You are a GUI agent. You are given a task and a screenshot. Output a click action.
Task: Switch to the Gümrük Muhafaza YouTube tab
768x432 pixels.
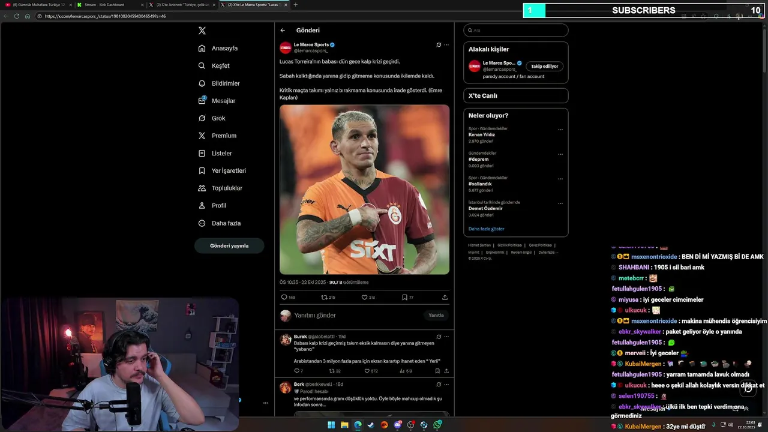(37, 4)
